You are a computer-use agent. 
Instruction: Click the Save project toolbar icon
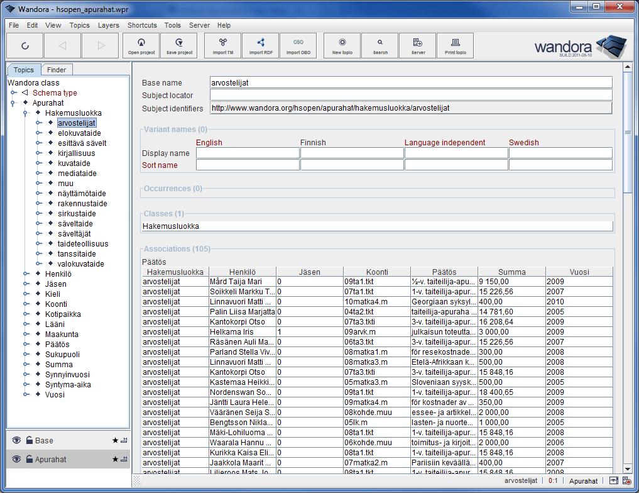click(179, 46)
